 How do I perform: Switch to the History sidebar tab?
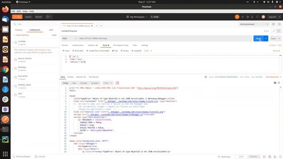[19, 30]
